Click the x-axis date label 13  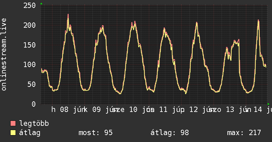click(230, 110)
